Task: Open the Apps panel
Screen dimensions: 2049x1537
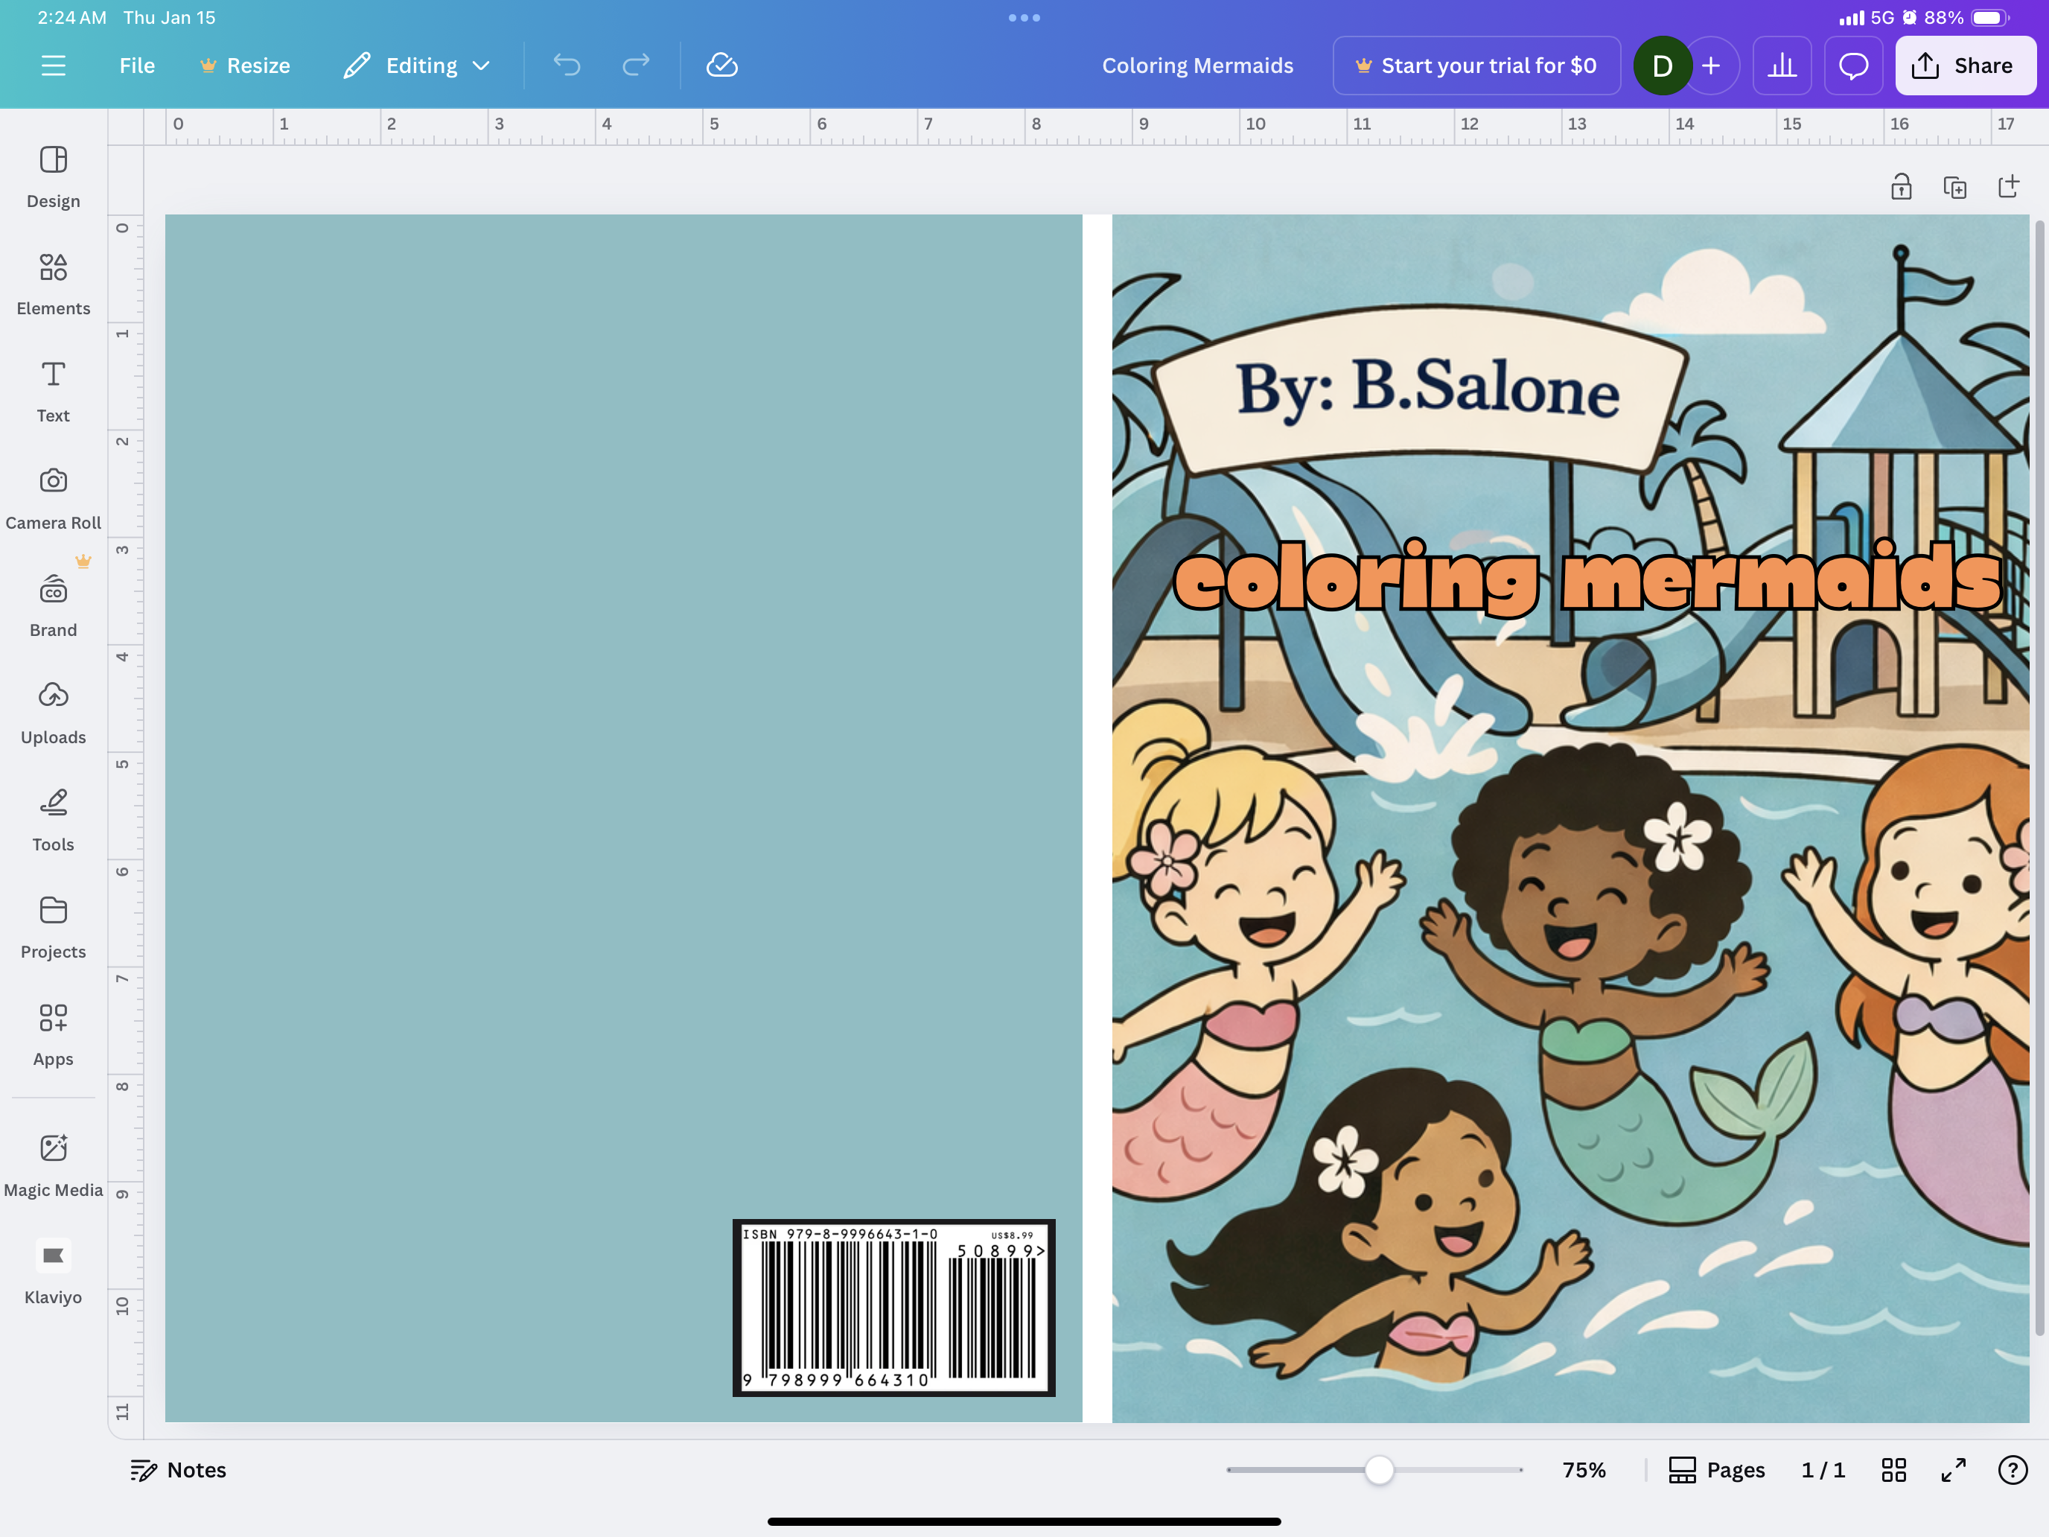Action: [53, 1036]
